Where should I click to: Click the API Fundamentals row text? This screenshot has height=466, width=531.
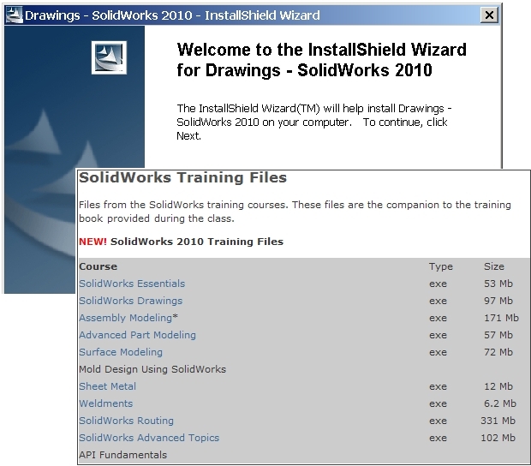123,455
